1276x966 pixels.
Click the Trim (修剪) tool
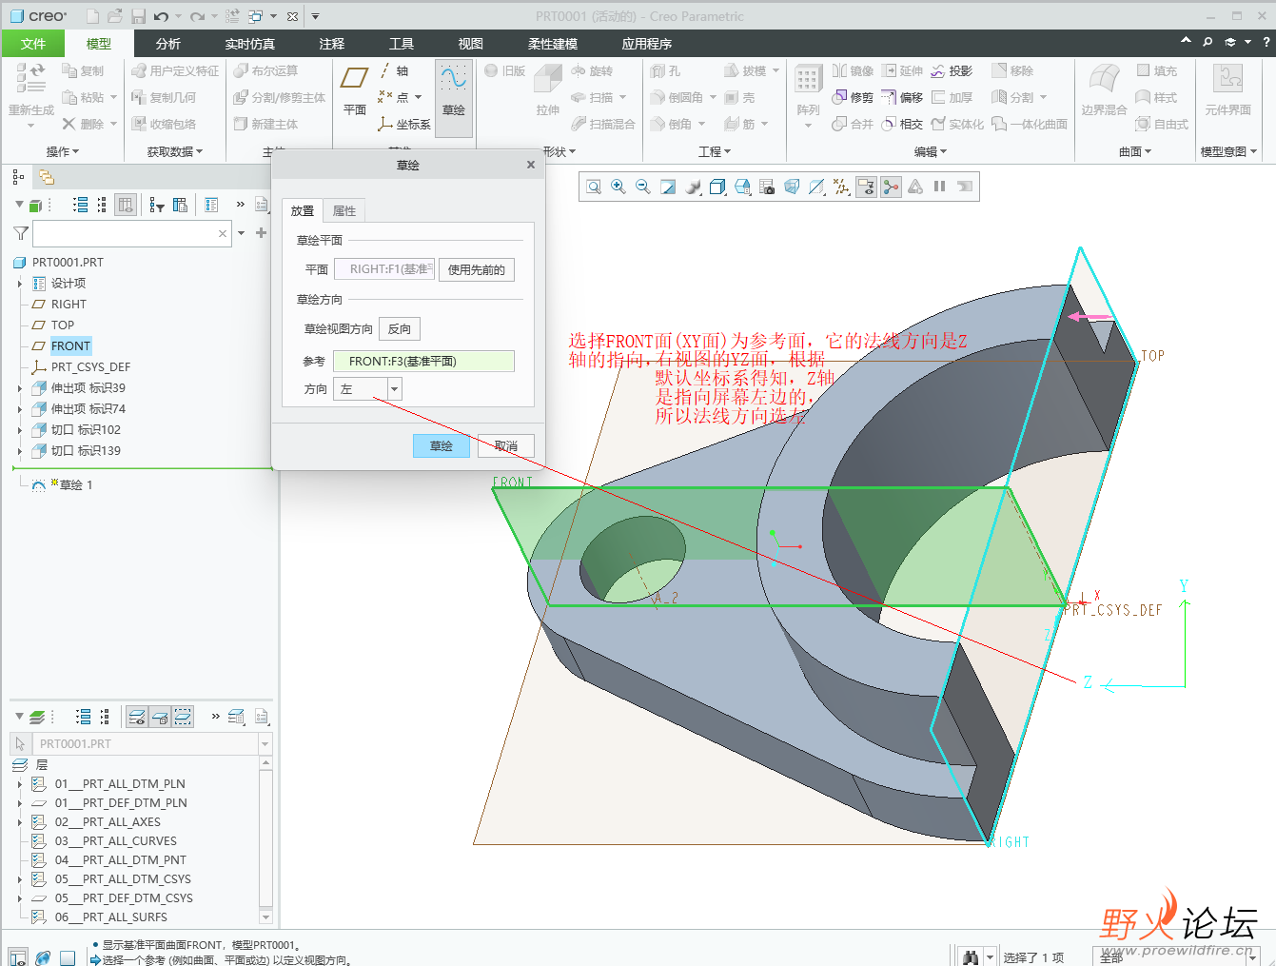[853, 97]
